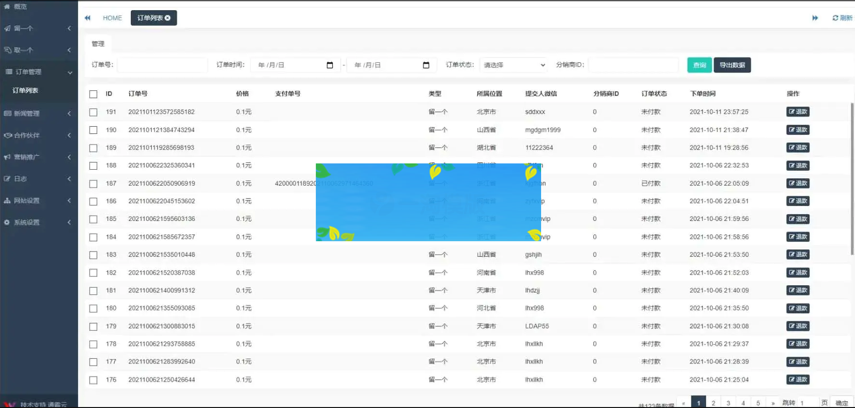Viewport: 855px width, 408px height.
Task: Select 订单列表 in the sidebar submenu
Action: coord(25,90)
